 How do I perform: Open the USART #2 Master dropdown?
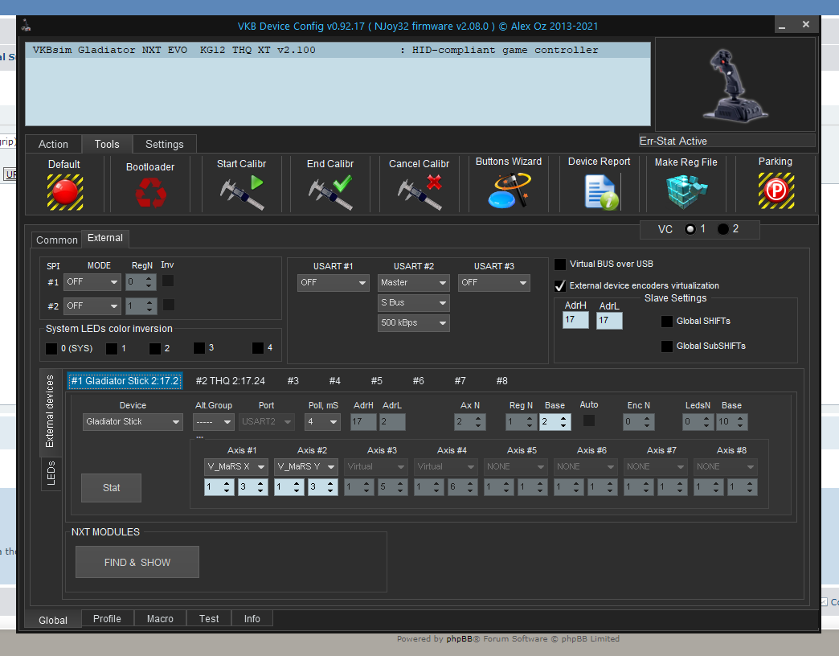[x=414, y=283]
